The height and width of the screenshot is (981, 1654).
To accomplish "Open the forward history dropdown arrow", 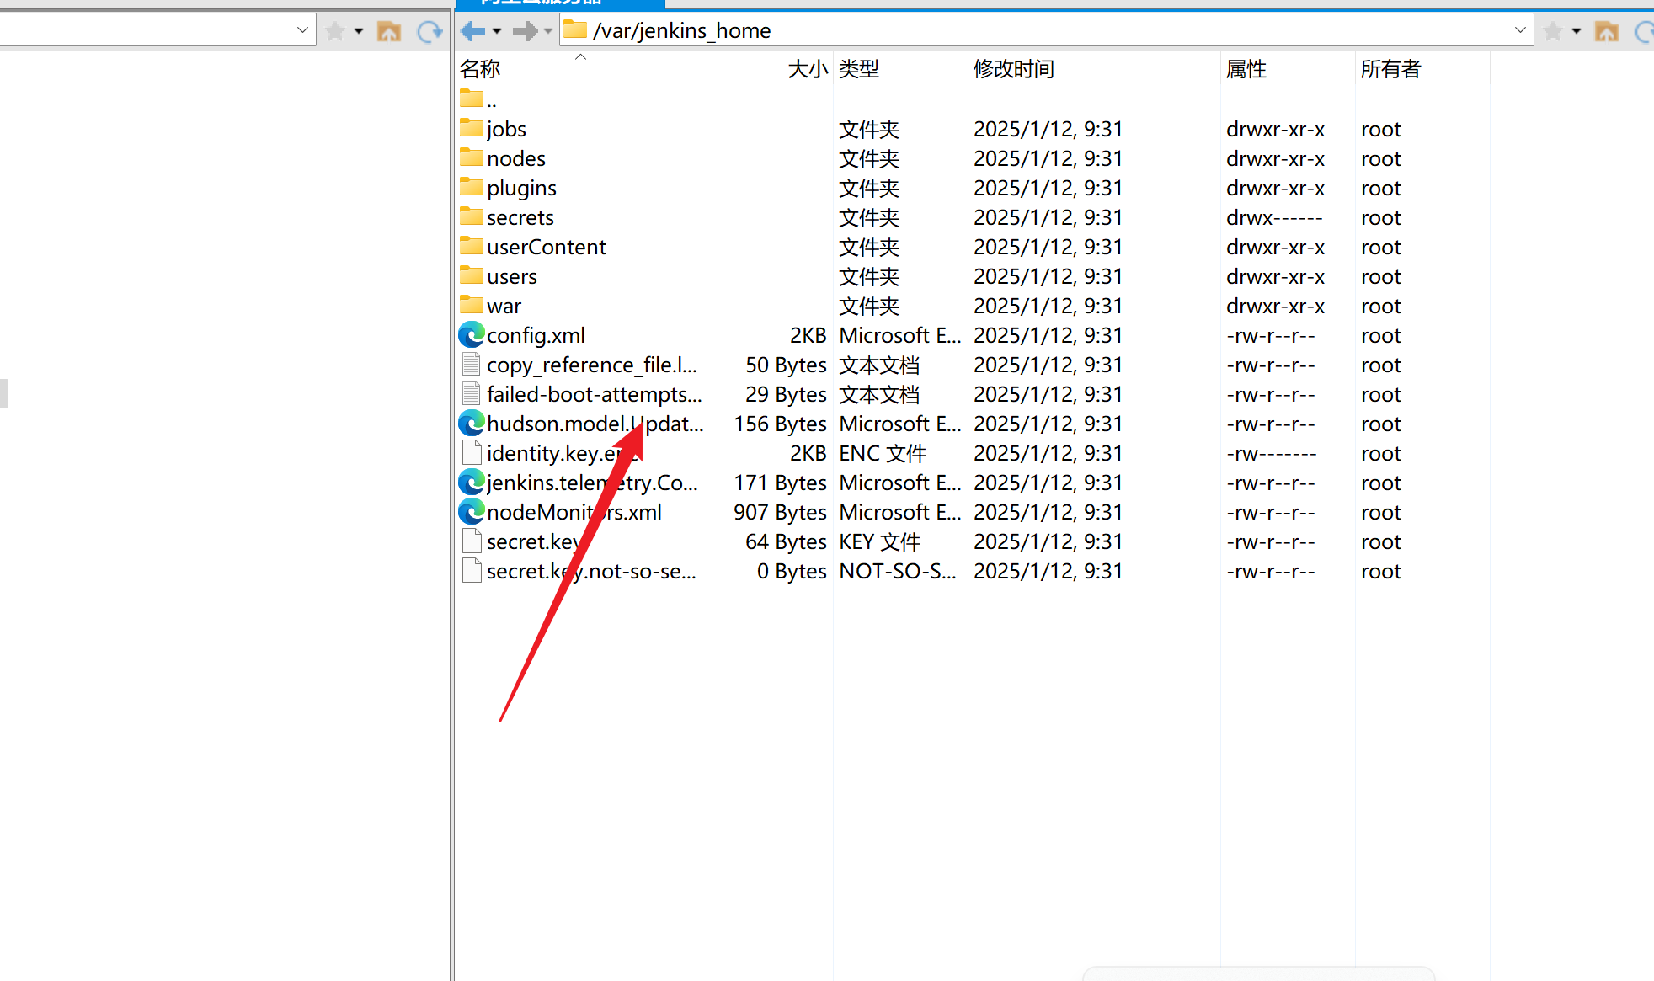I will point(548,31).
